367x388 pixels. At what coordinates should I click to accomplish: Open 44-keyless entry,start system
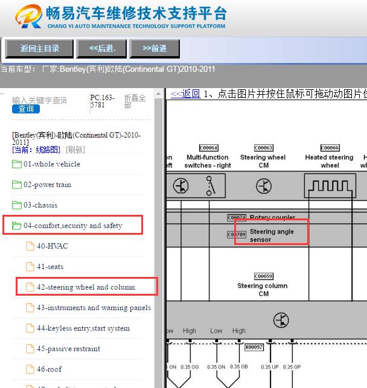tap(83, 328)
